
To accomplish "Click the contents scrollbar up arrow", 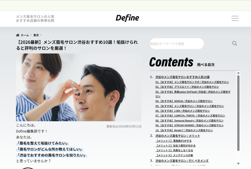I will coord(238,73).
